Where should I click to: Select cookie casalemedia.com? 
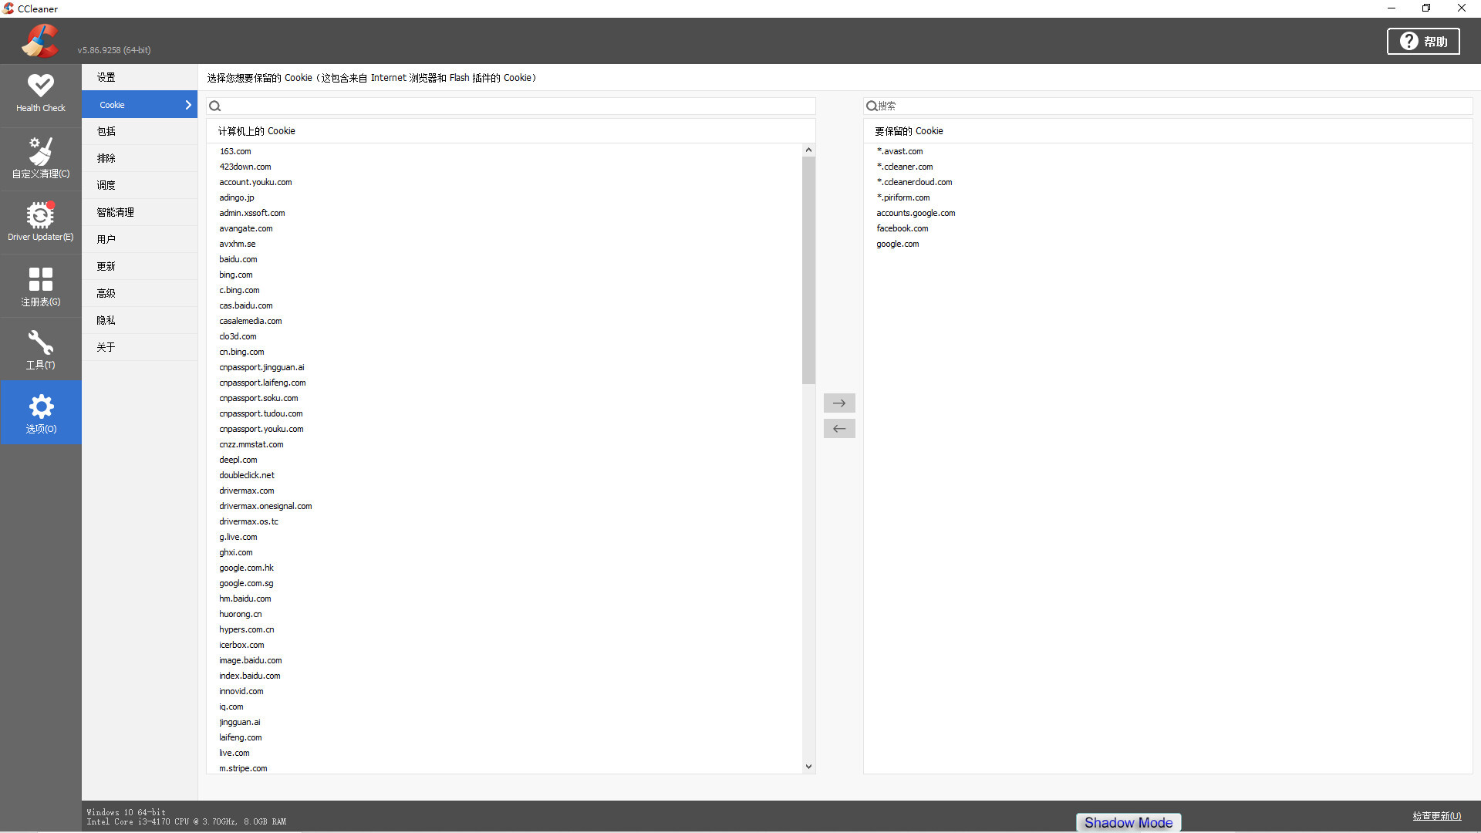click(x=251, y=321)
